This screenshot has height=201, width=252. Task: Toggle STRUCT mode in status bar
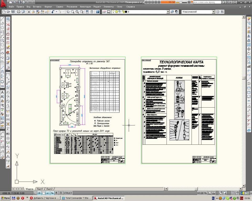point(68,193)
